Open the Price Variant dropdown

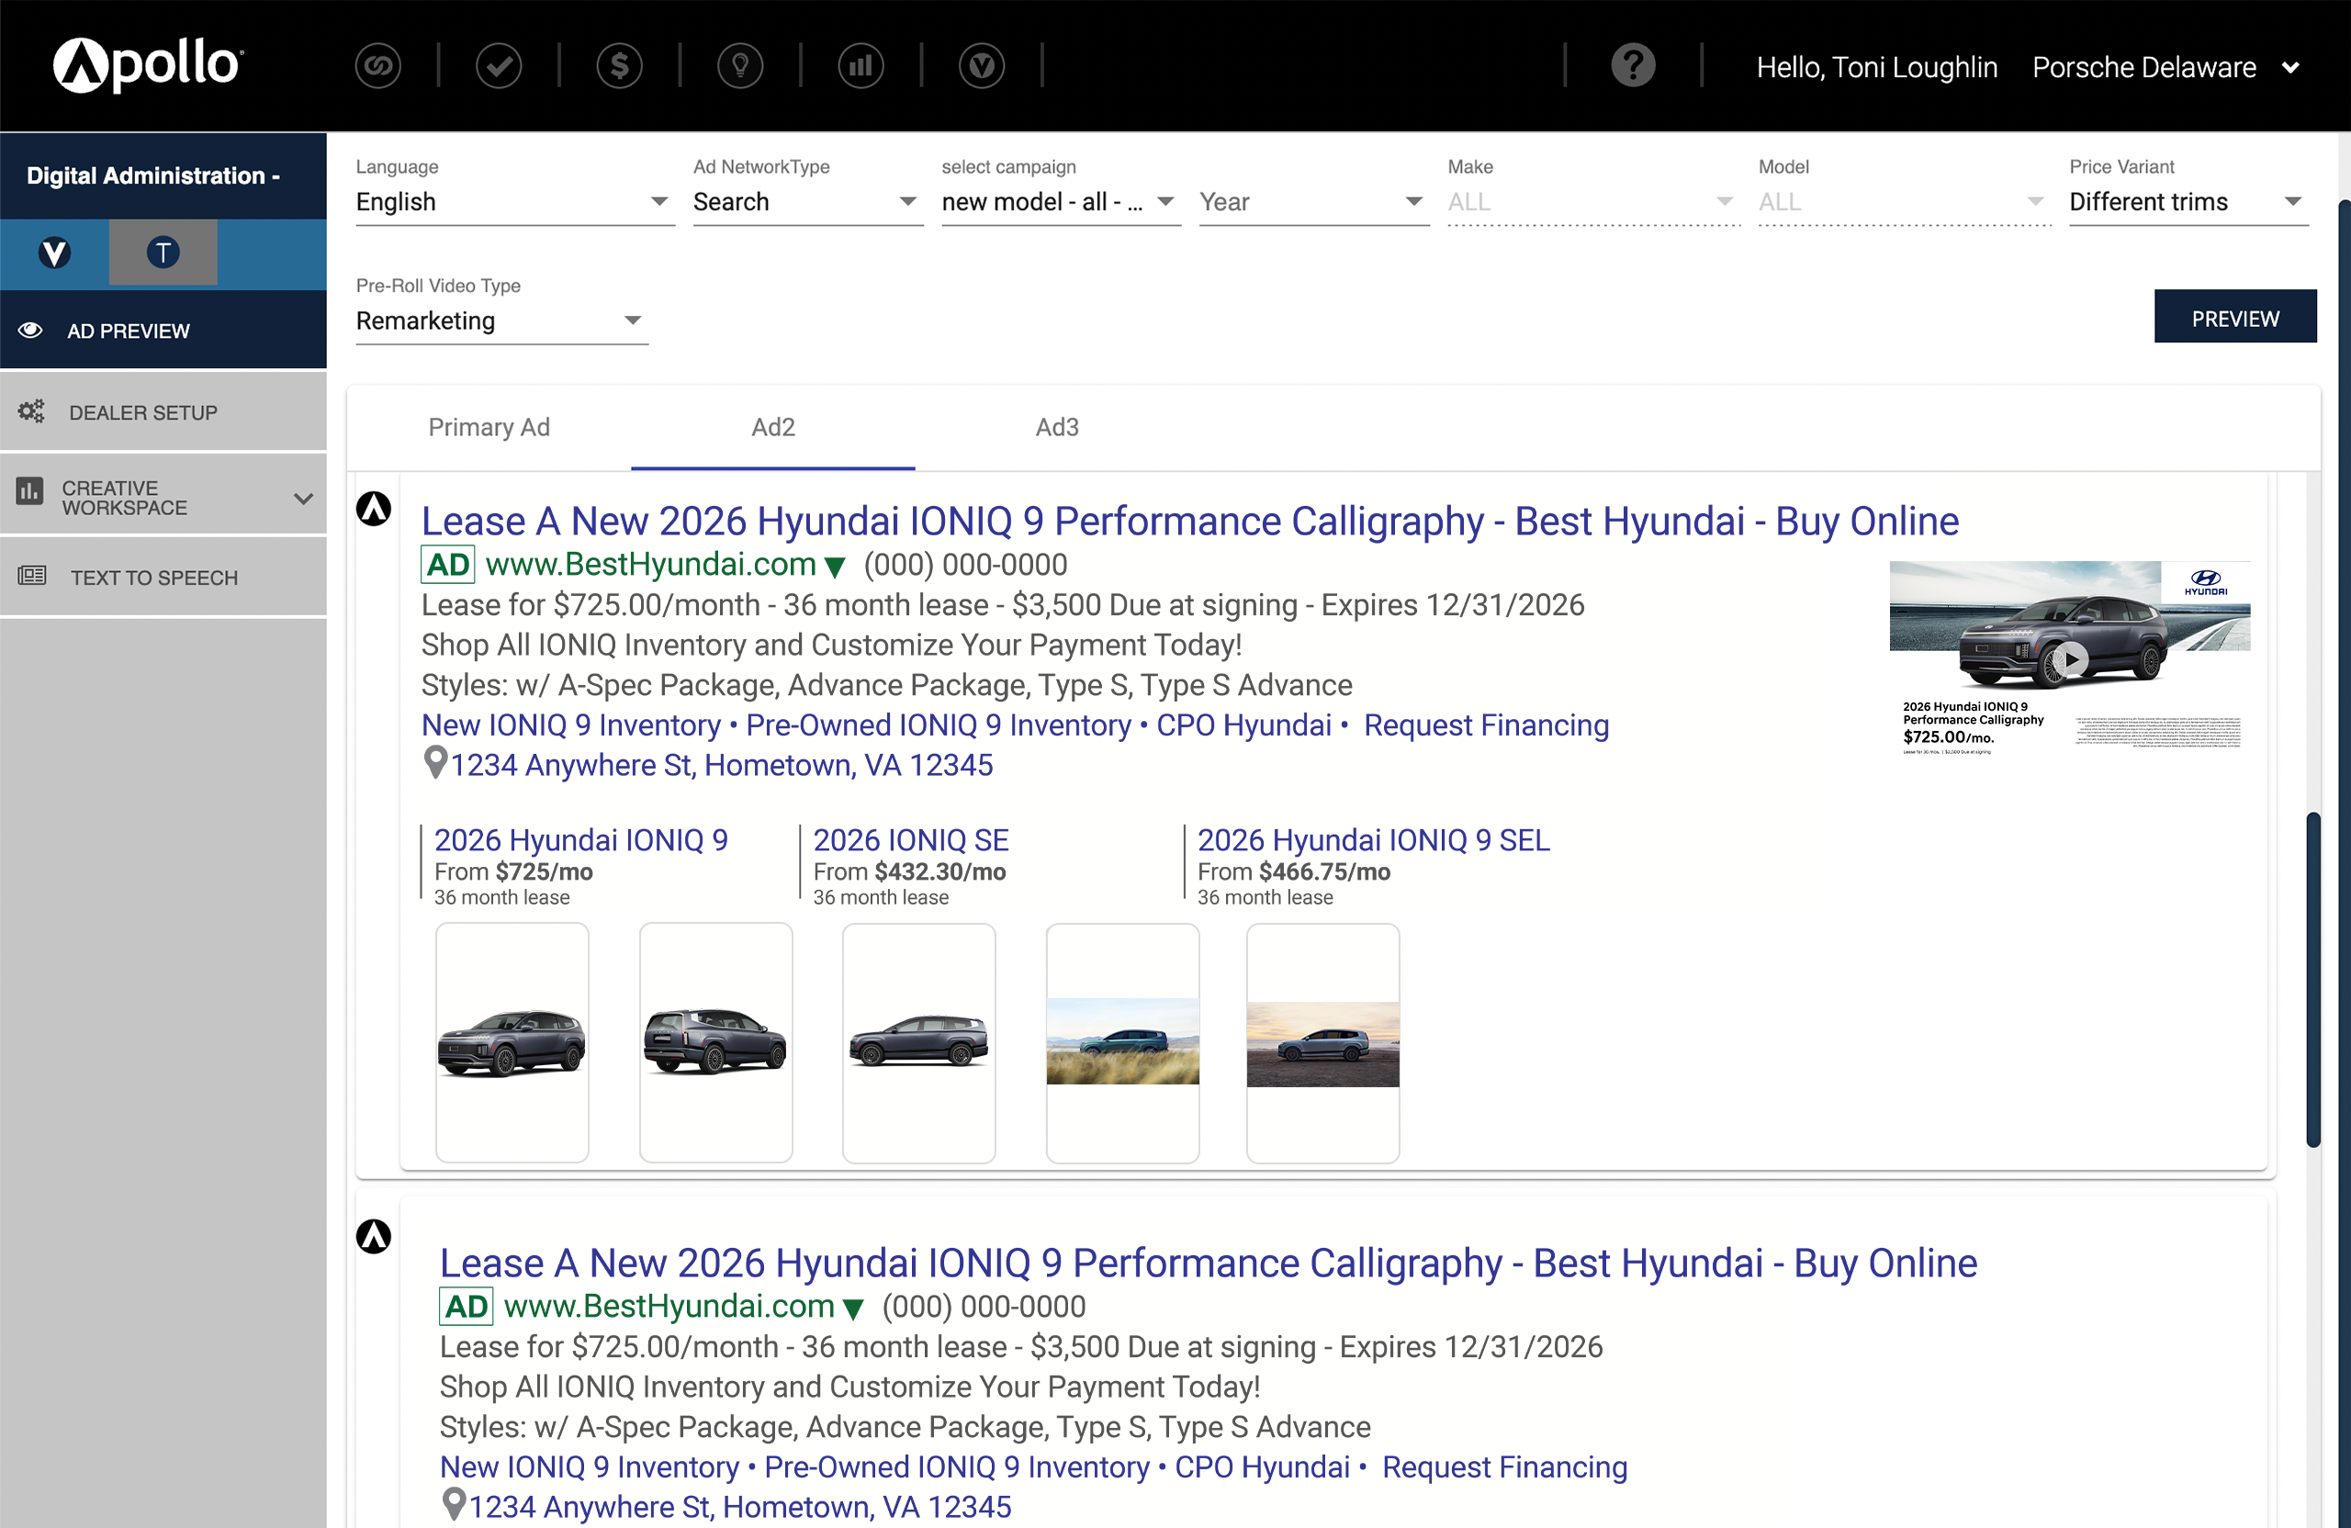click(2188, 201)
